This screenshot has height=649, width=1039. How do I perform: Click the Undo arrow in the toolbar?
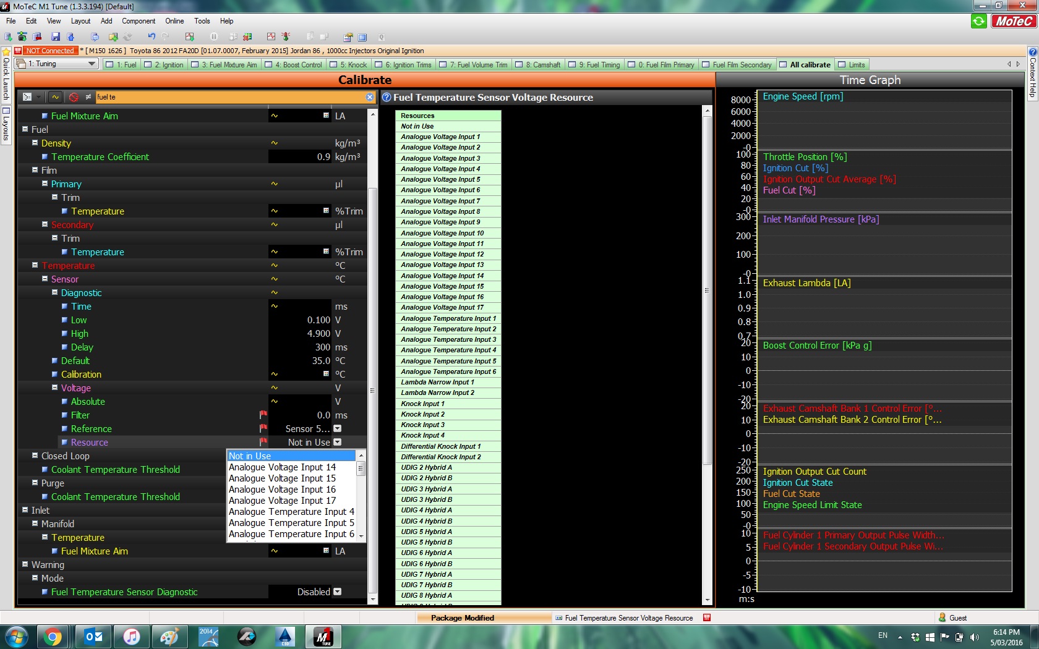coord(152,37)
